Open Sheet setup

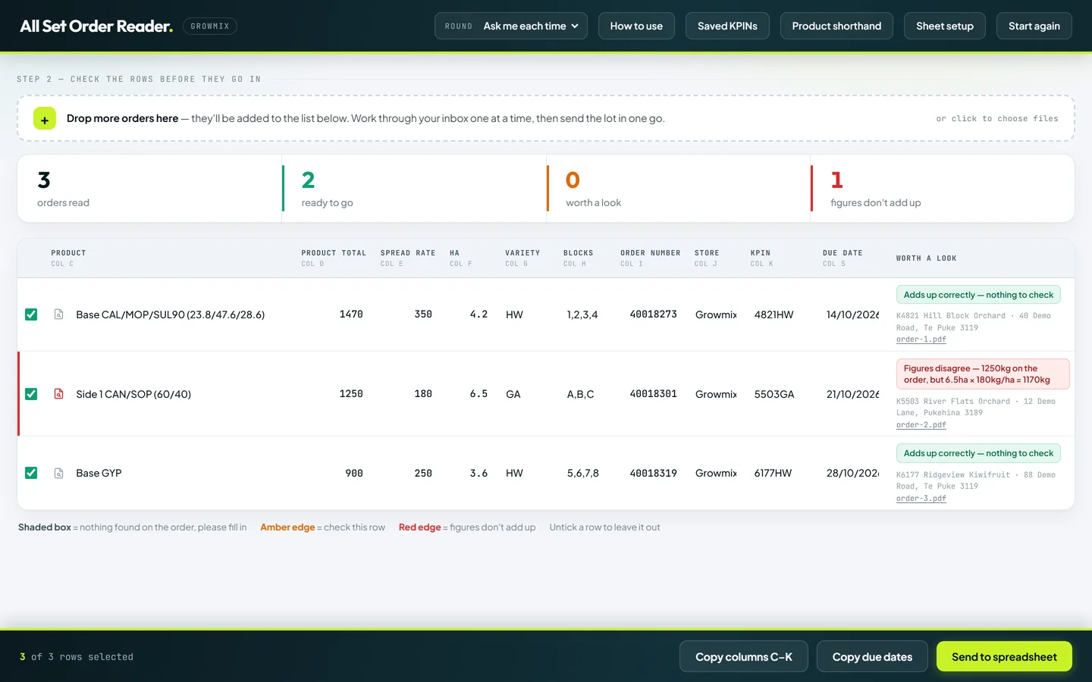(x=945, y=26)
